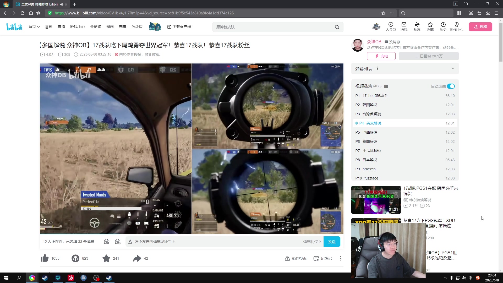Open 收藏 favorites icon

point(430,27)
